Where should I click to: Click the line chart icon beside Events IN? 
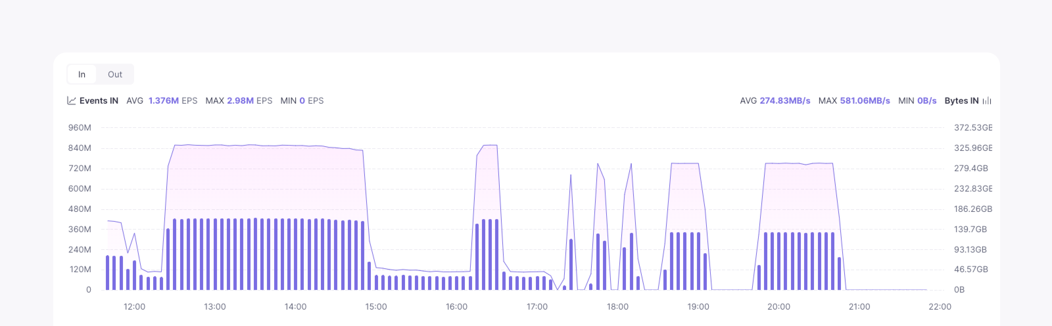(x=71, y=101)
